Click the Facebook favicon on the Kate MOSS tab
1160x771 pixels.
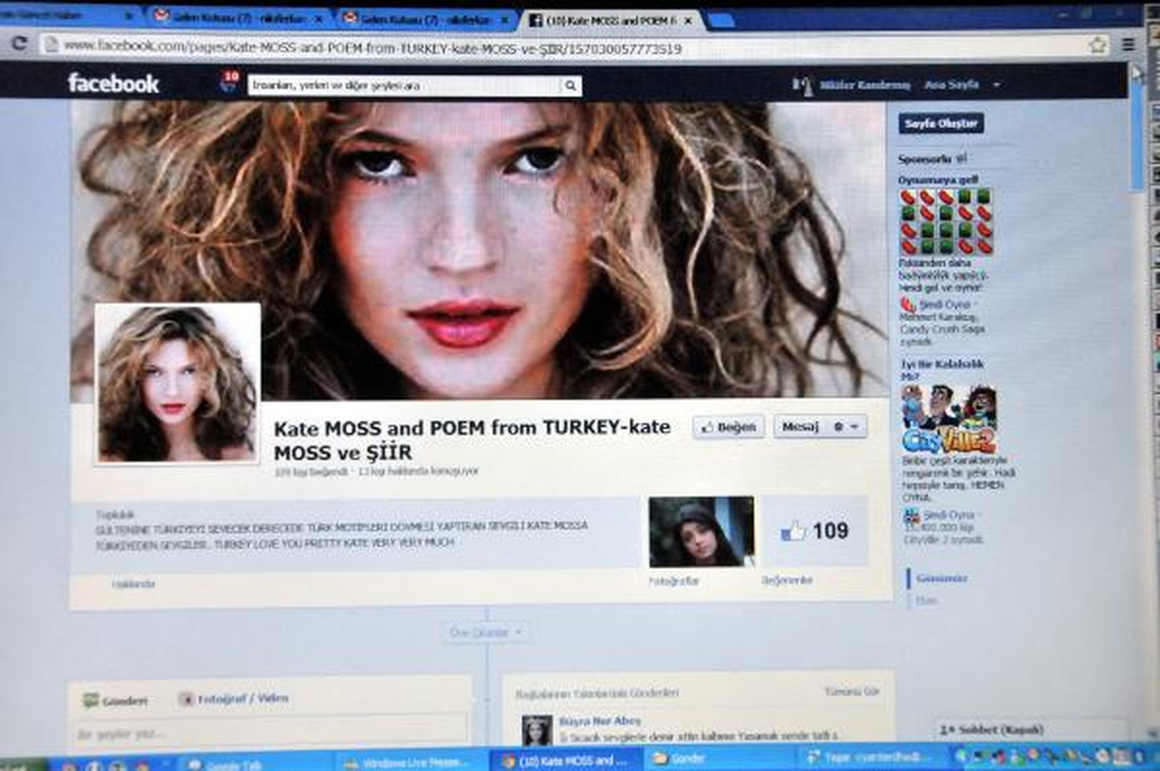pos(536,19)
